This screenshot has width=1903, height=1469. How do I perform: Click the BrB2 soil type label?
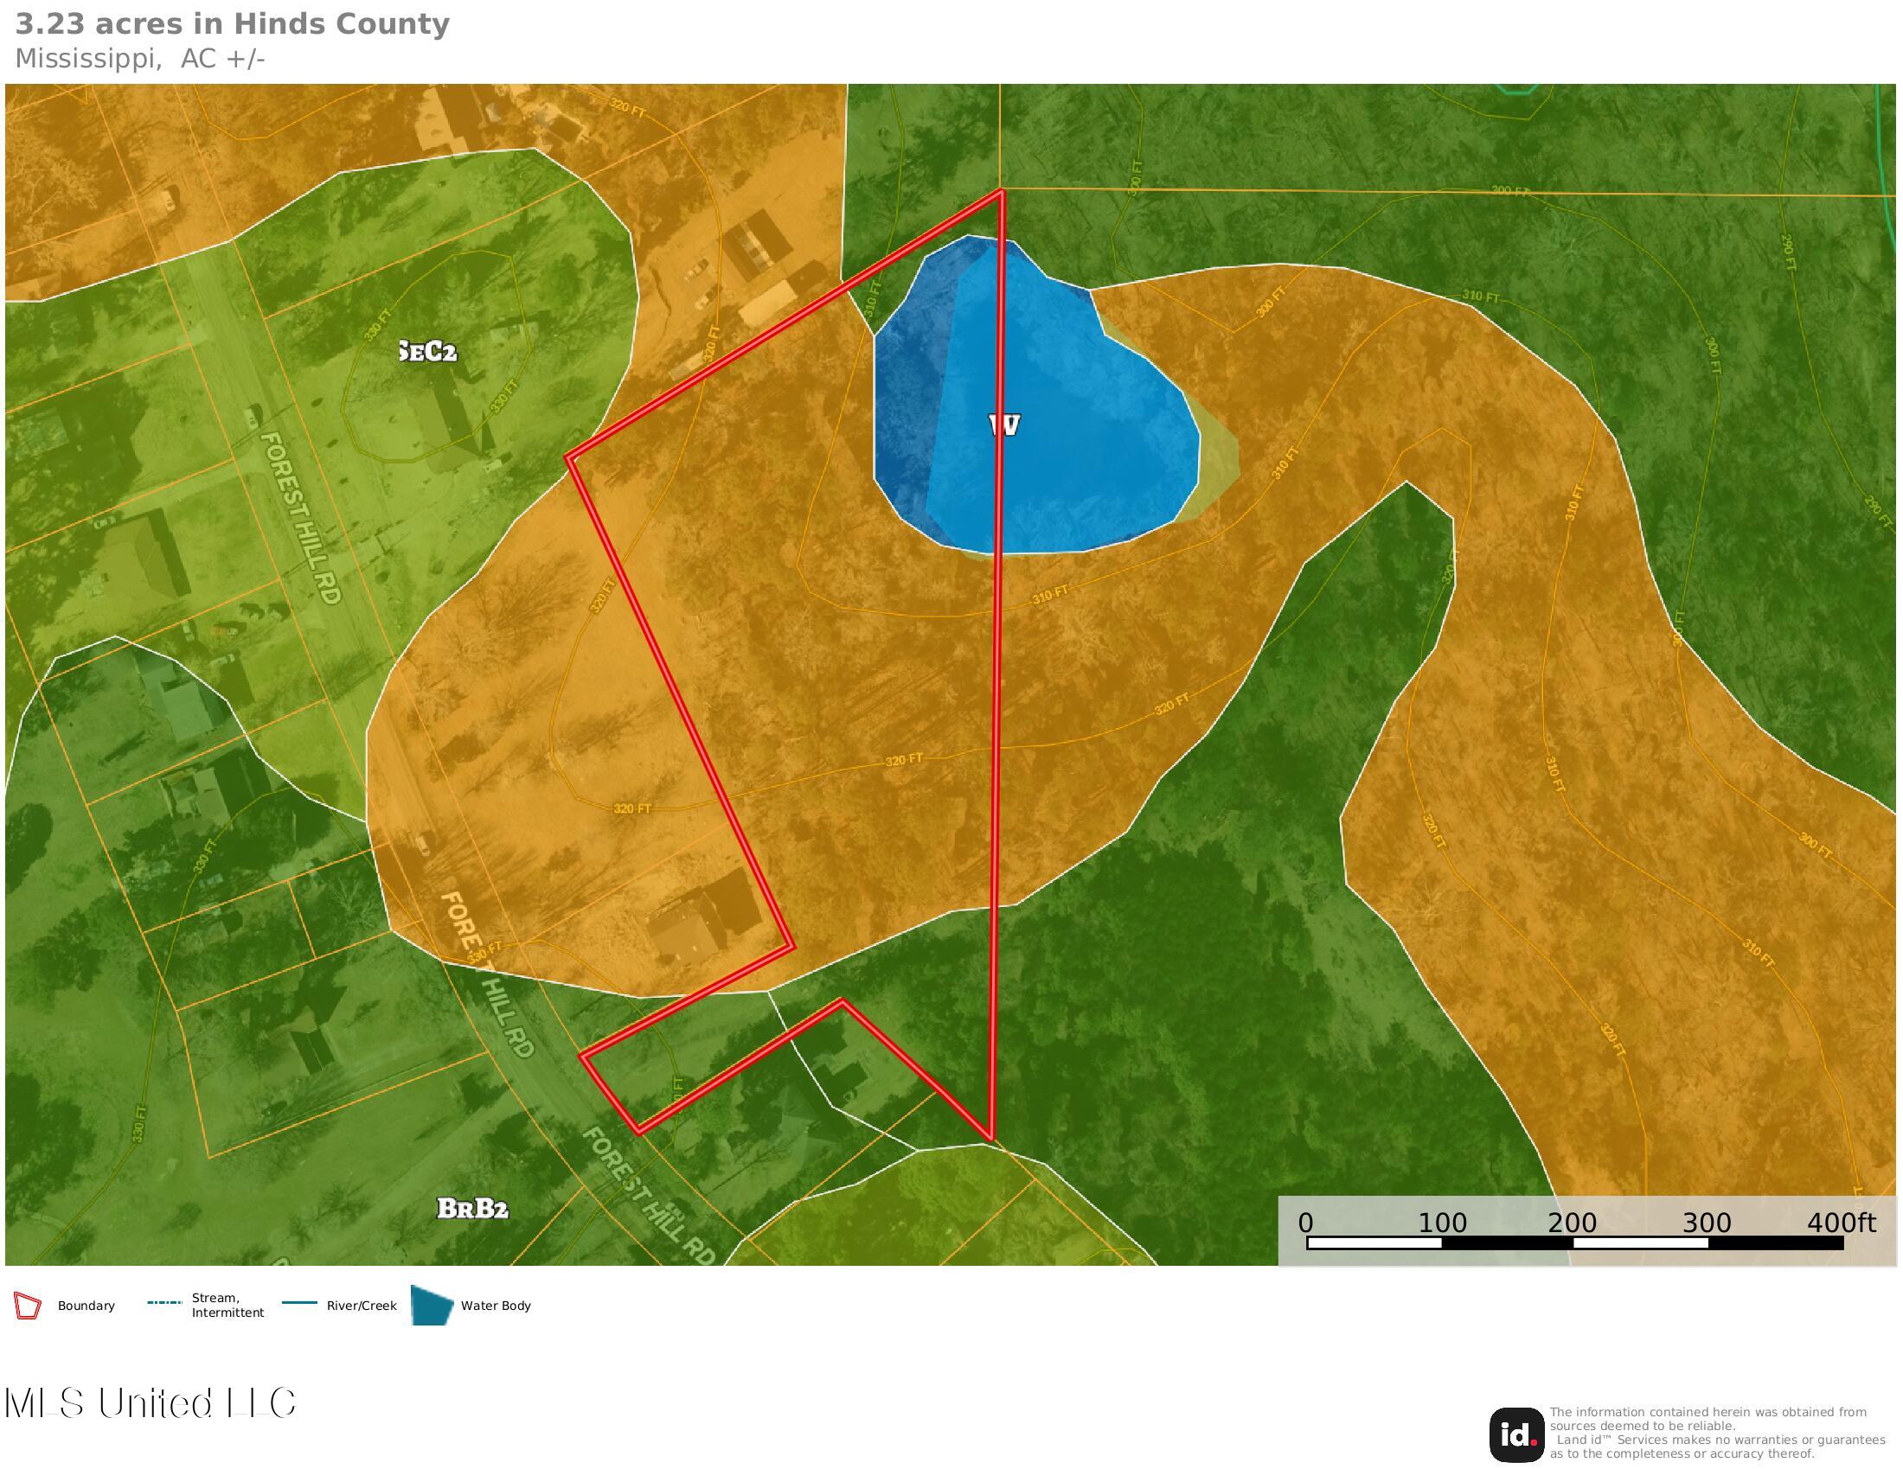pos(472,1209)
